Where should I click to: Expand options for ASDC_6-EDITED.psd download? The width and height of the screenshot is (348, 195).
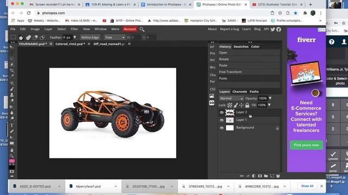(59, 186)
